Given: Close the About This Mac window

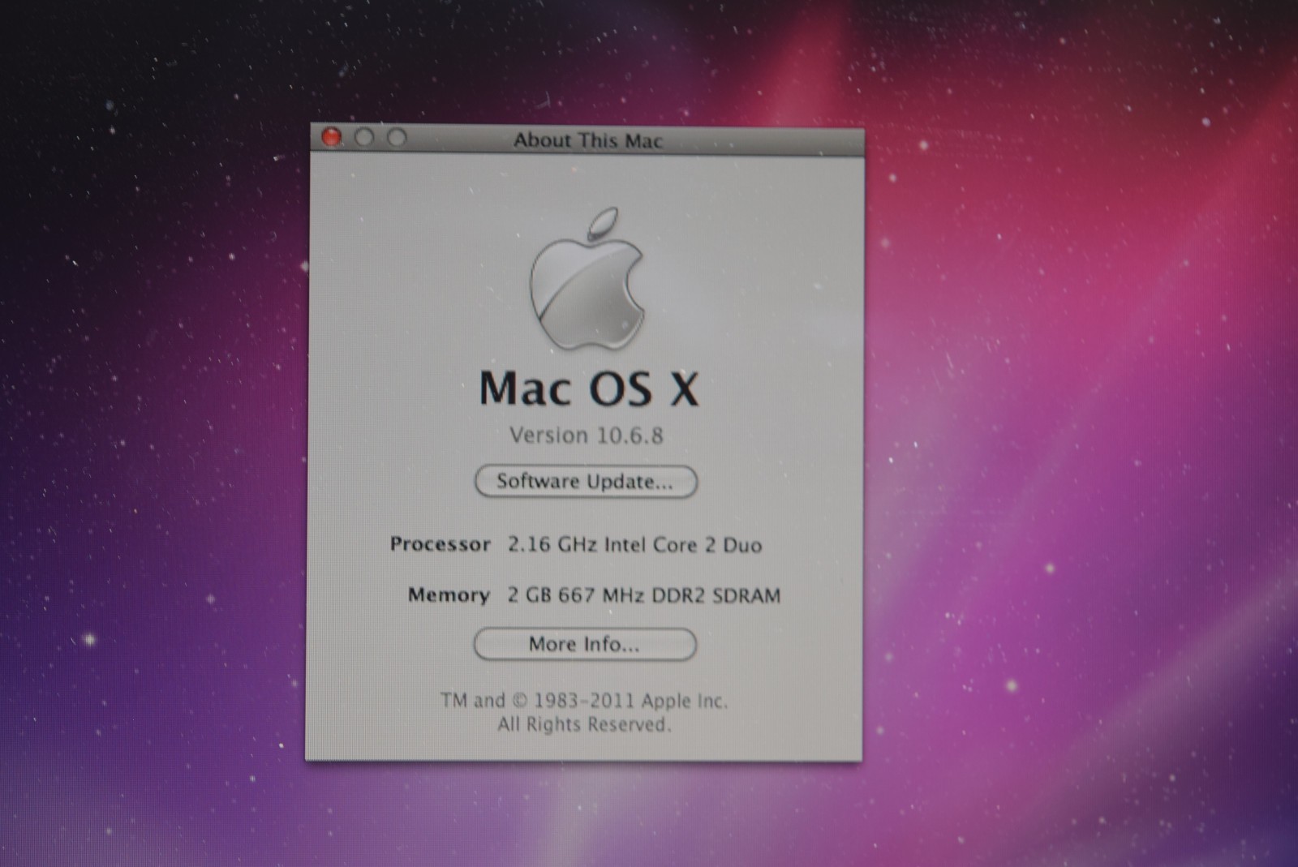Looking at the screenshot, I should click(332, 137).
